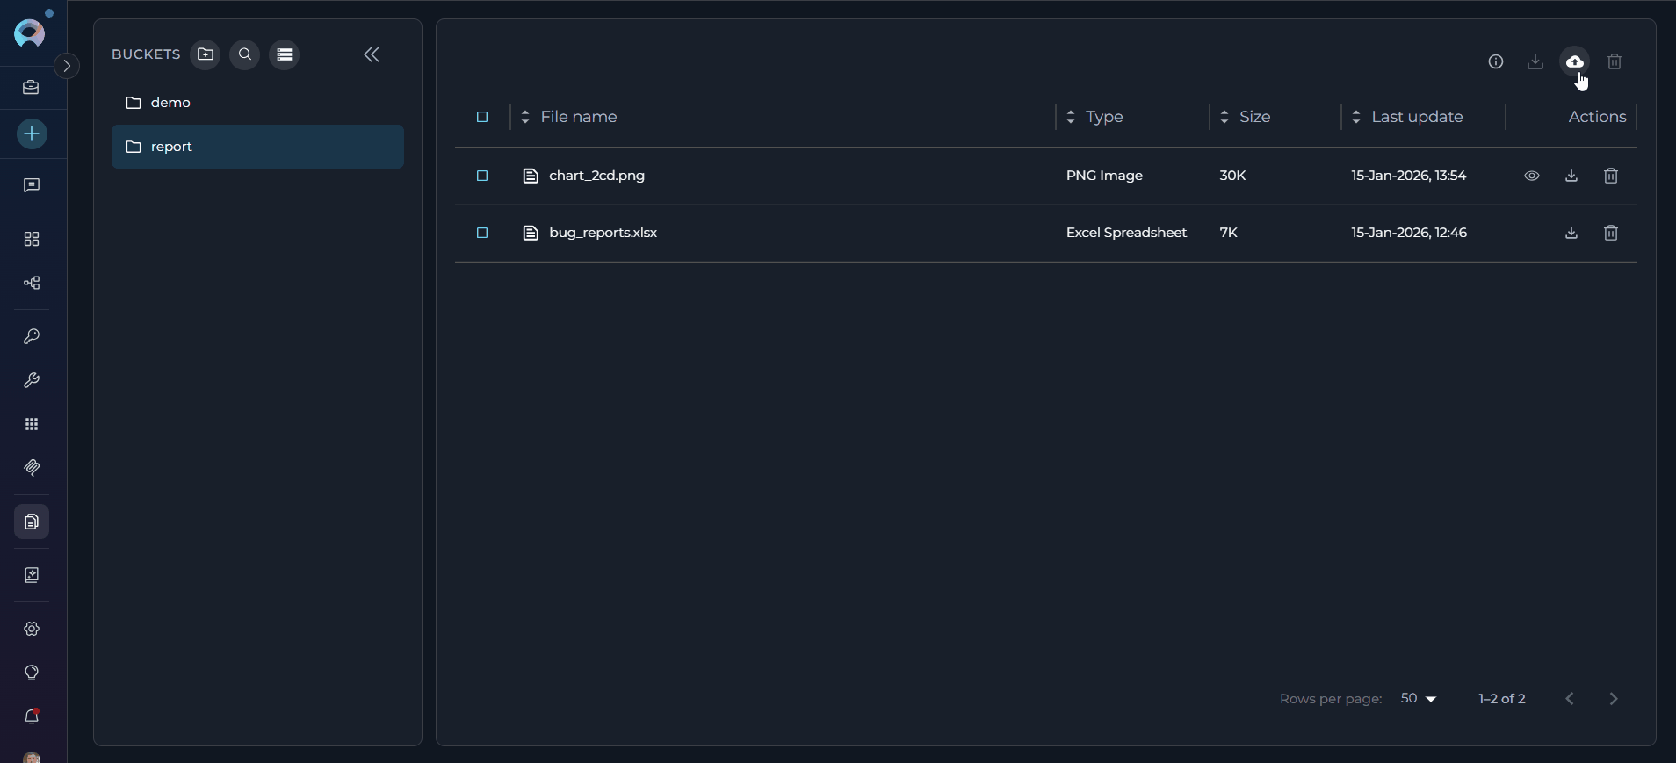Click the plus icon in sidebar
This screenshot has width=1676, height=763.
coord(32,134)
